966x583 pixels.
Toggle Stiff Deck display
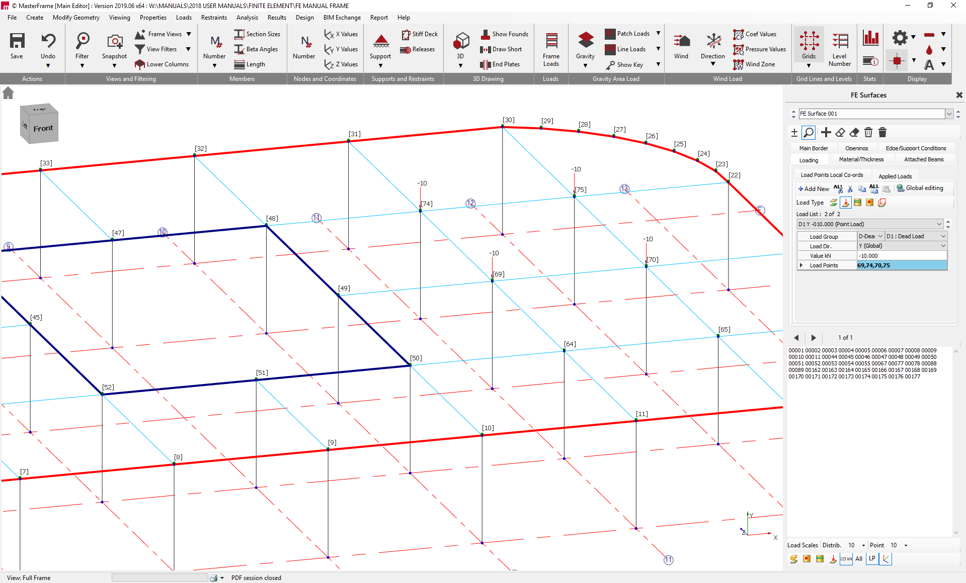(x=420, y=34)
